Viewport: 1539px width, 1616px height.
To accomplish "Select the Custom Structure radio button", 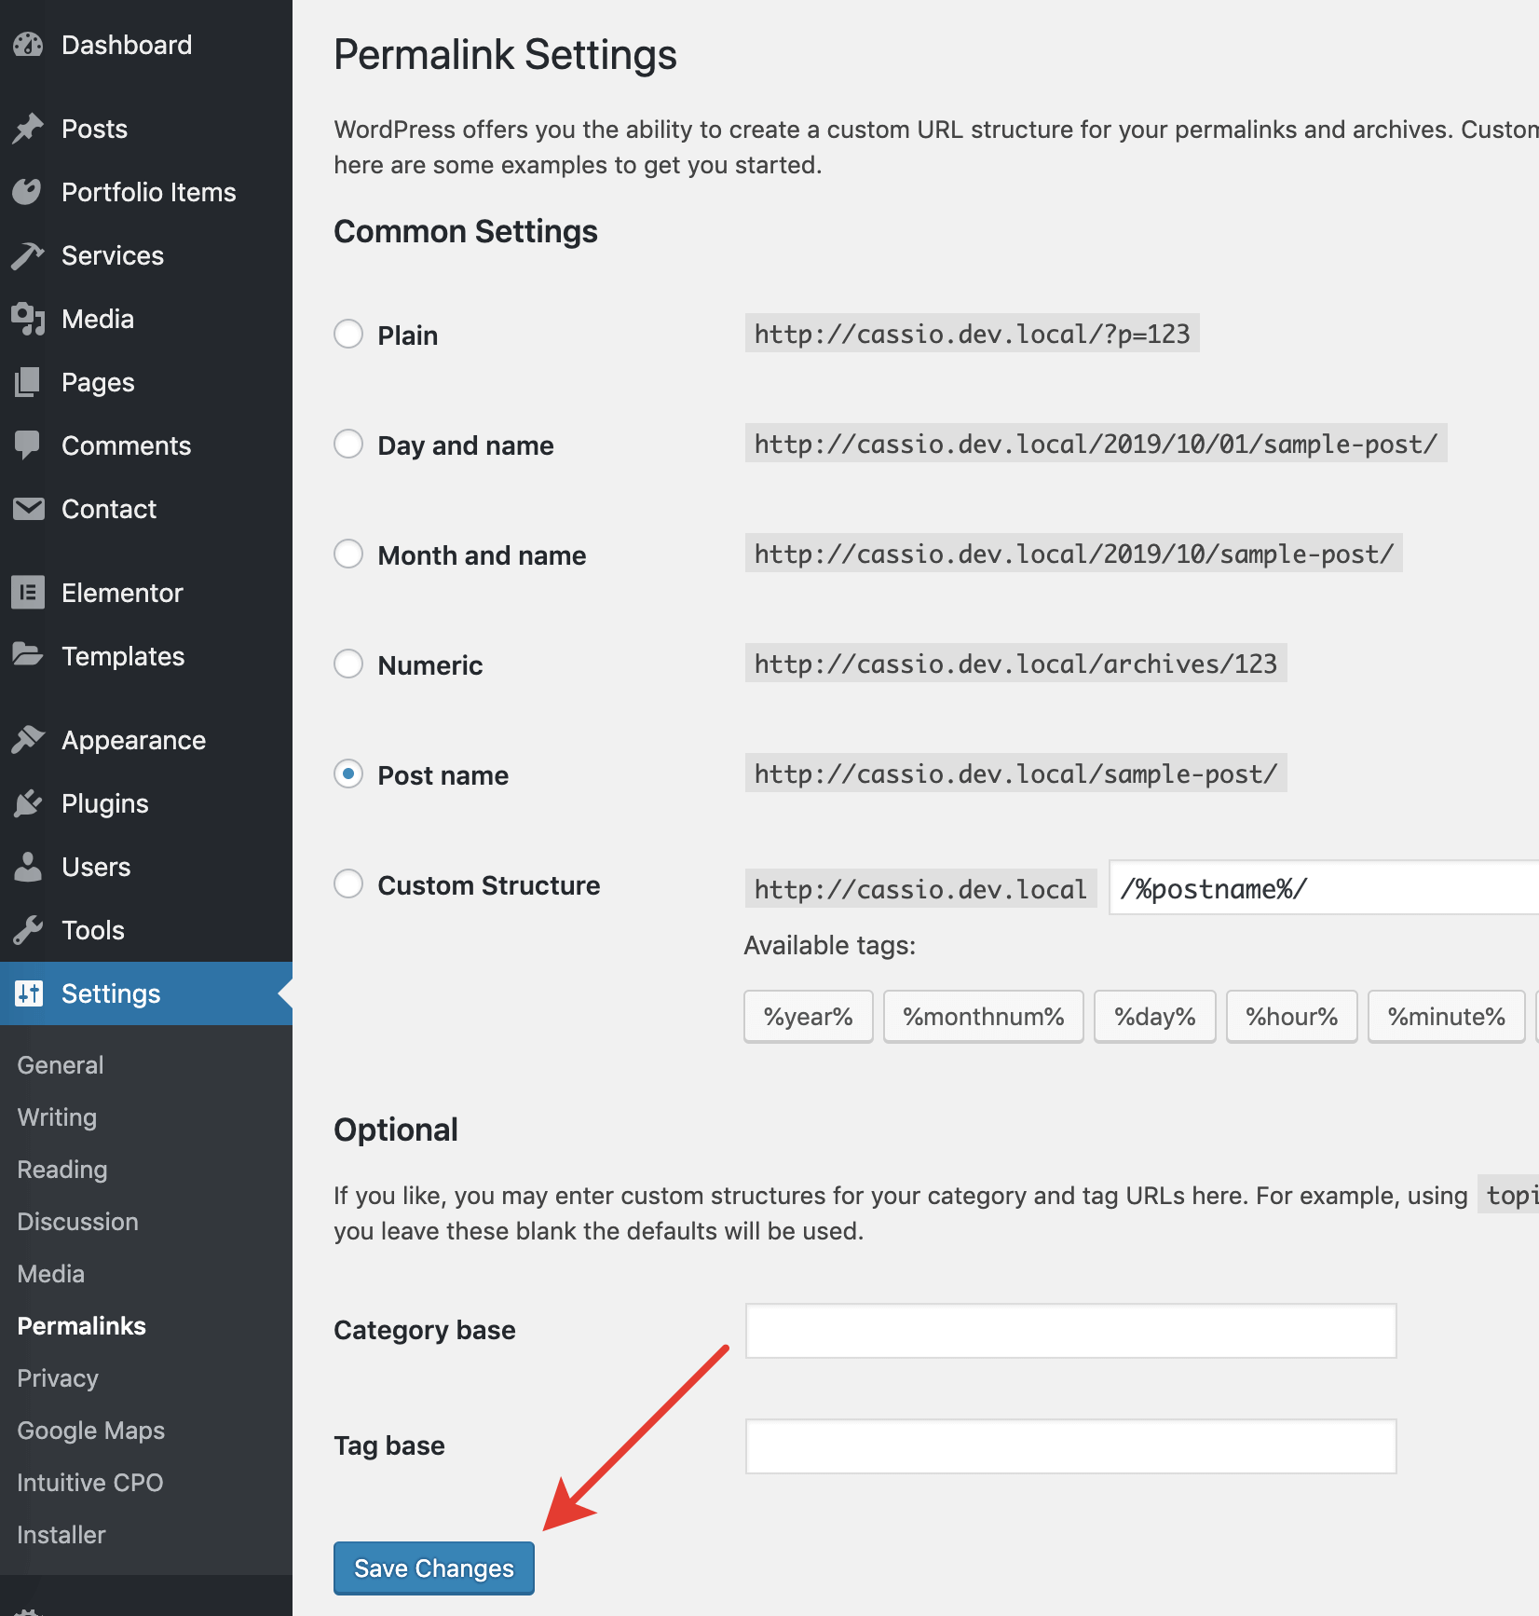I will pyautogui.click(x=348, y=884).
